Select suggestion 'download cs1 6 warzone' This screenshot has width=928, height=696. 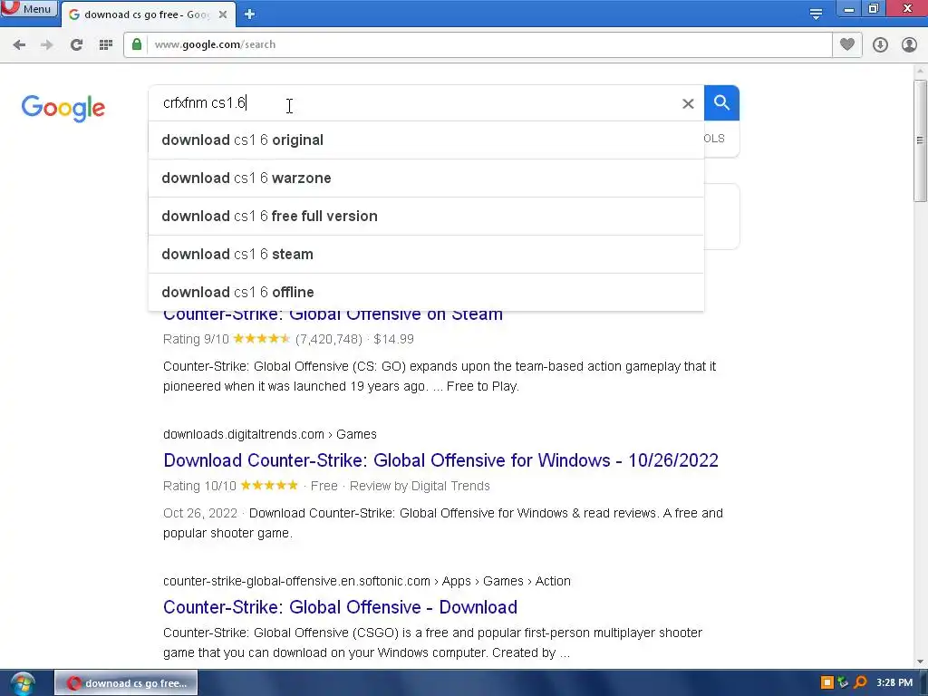pos(426,179)
